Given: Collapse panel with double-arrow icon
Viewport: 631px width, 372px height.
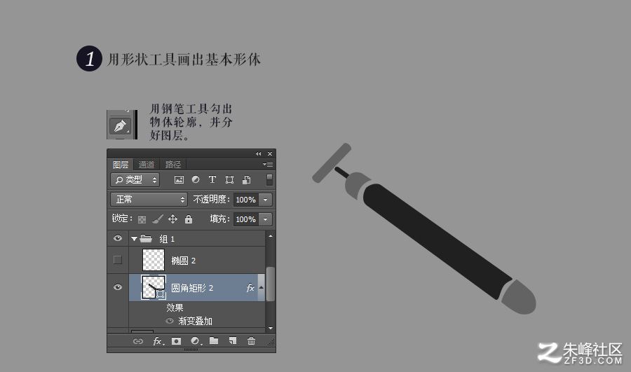Looking at the screenshot, I should pos(258,153).
